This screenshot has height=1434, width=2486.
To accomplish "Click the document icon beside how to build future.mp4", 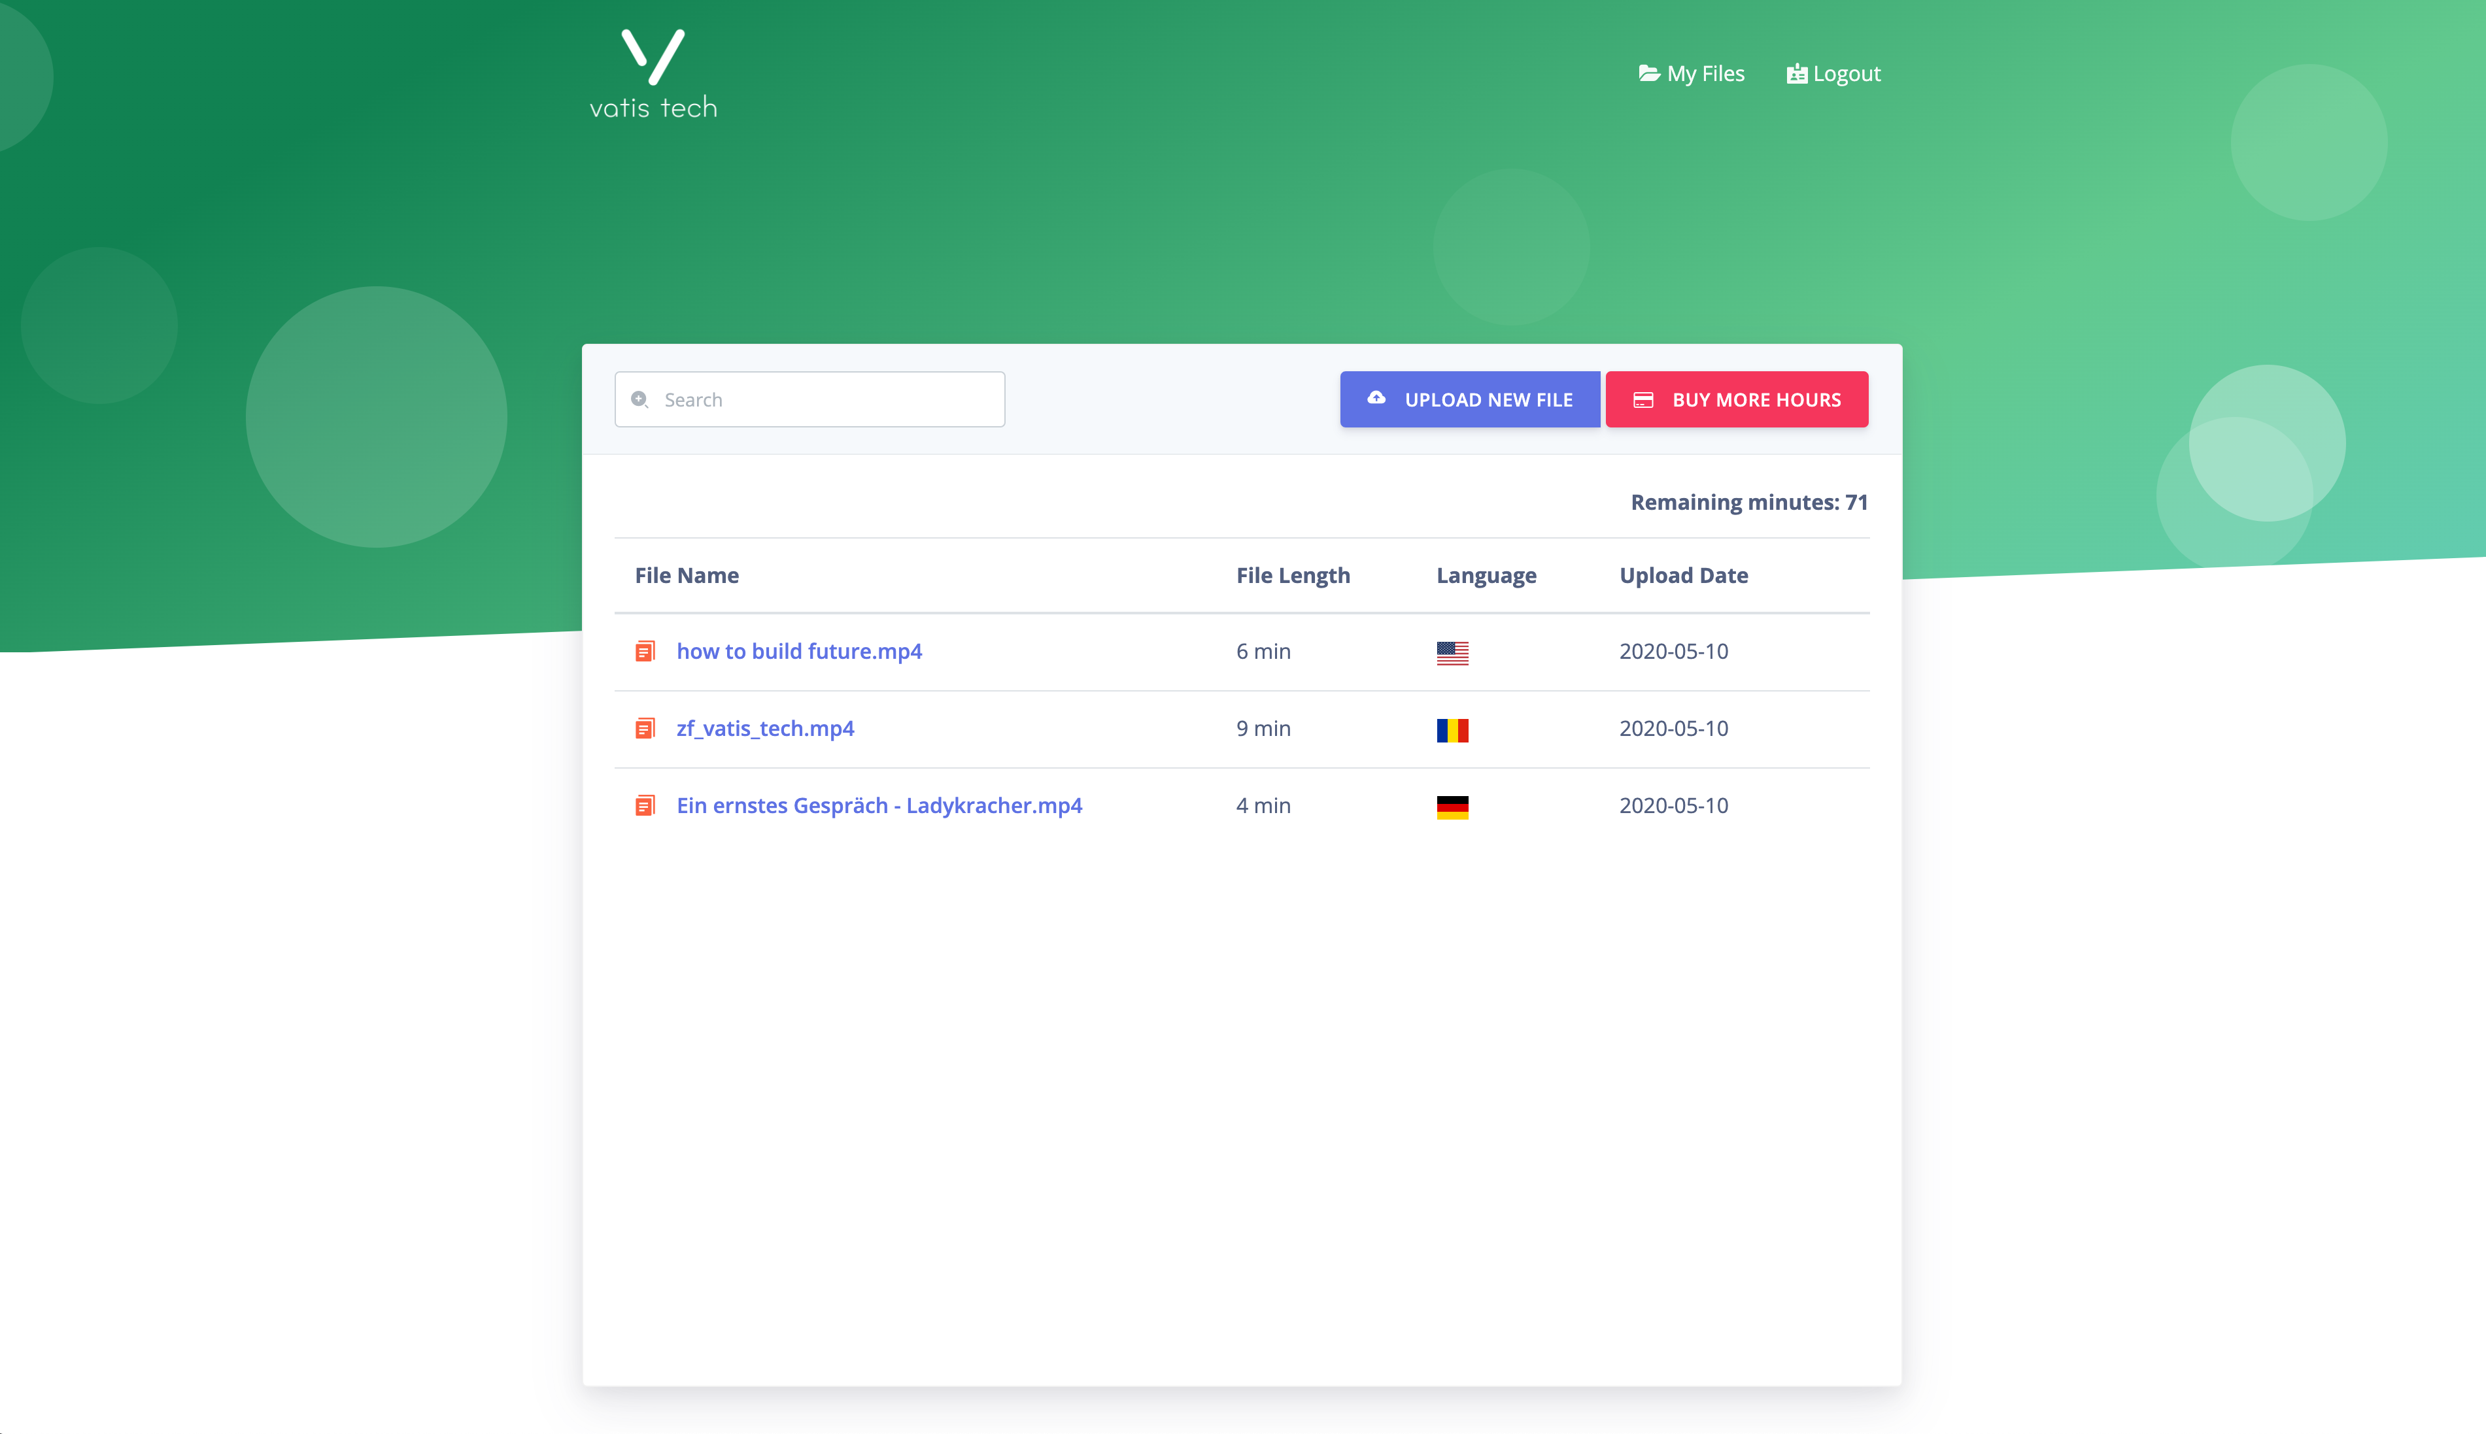I will [645, 651].
